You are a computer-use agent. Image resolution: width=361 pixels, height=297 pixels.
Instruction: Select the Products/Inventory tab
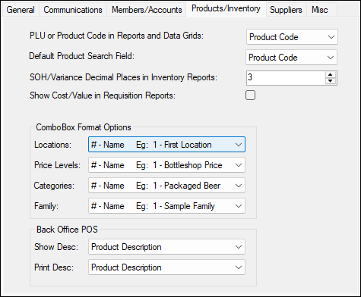226,9
